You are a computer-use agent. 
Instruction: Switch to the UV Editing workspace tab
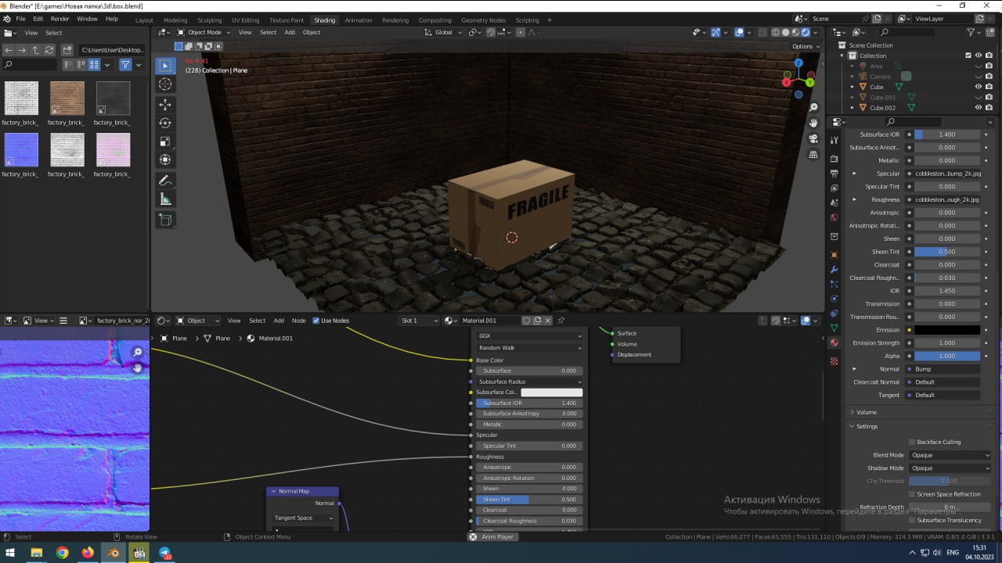coord(245,20)
